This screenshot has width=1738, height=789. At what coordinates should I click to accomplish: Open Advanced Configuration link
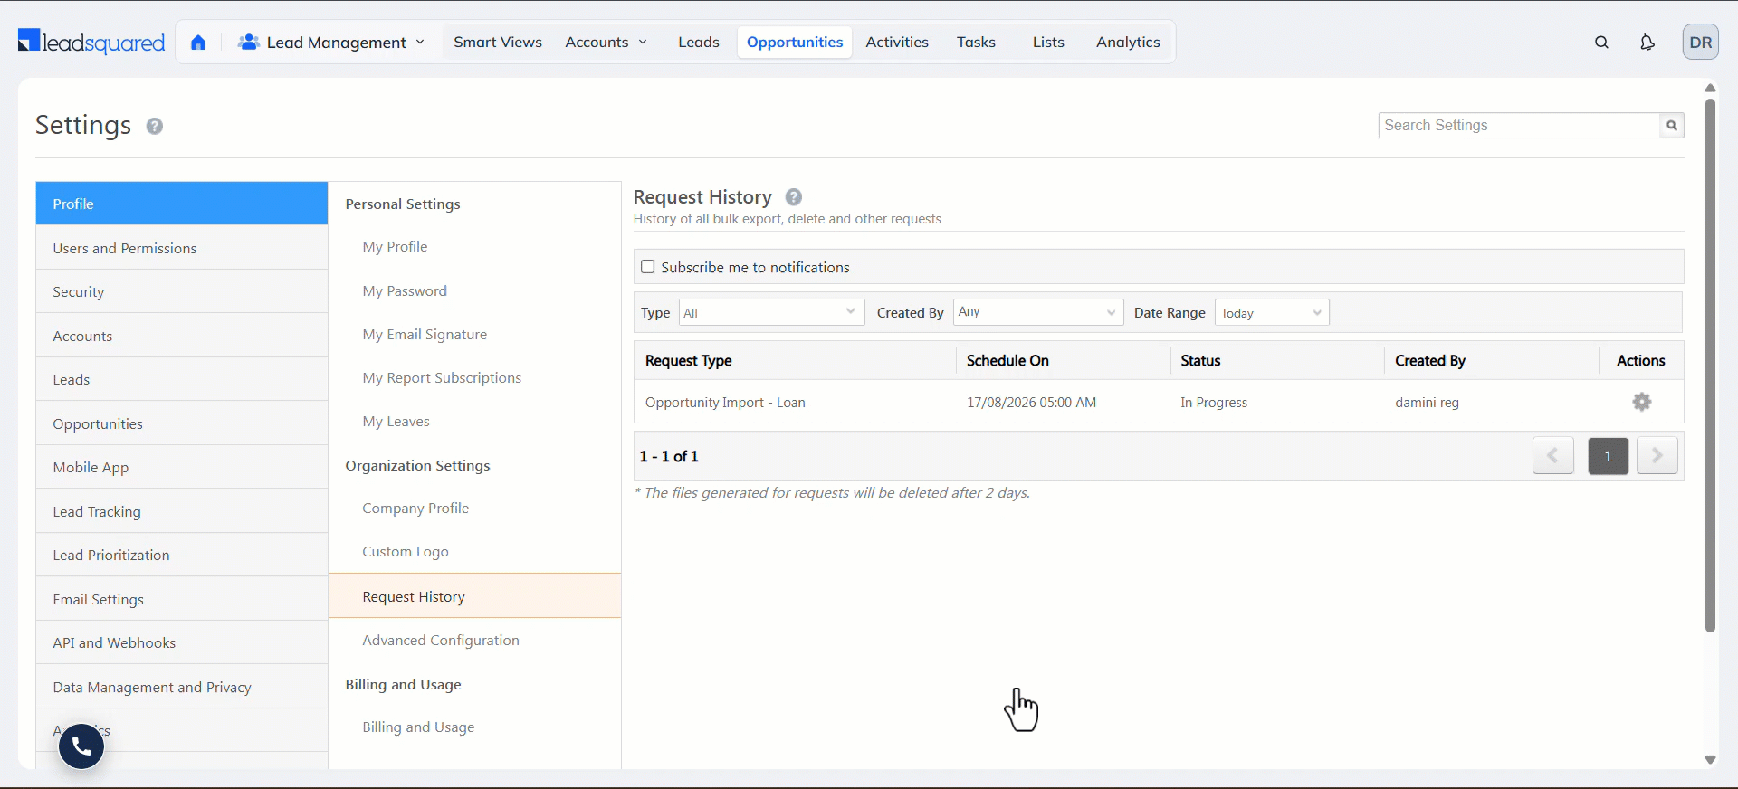441,641
